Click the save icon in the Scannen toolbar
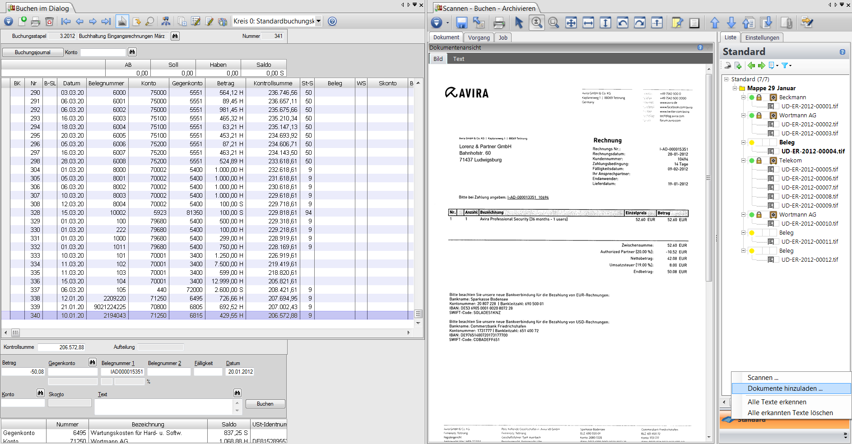The width and height of the screenshot is (852, 444). [x=461, y=23]
